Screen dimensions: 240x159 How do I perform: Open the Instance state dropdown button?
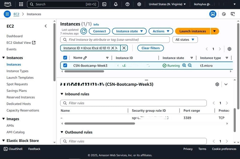[129, 31]
